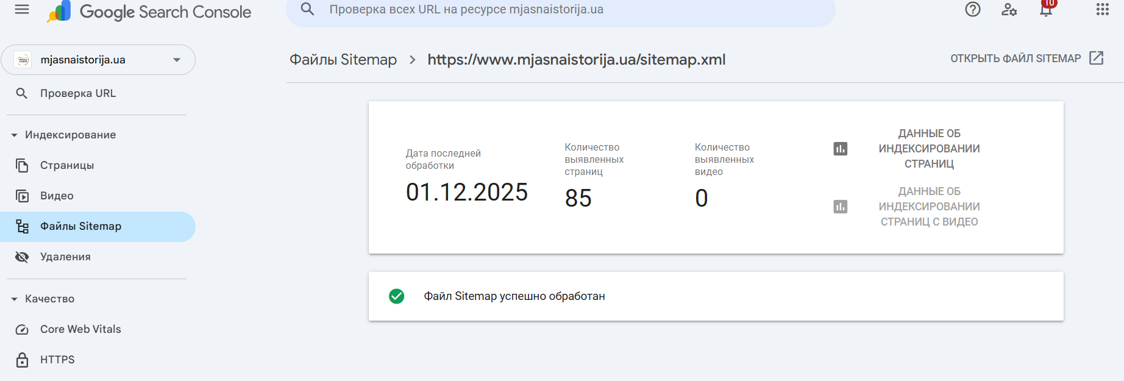
Task: Click the magnifier icon beside Проверка URL
Action: (x=22, y=93)
